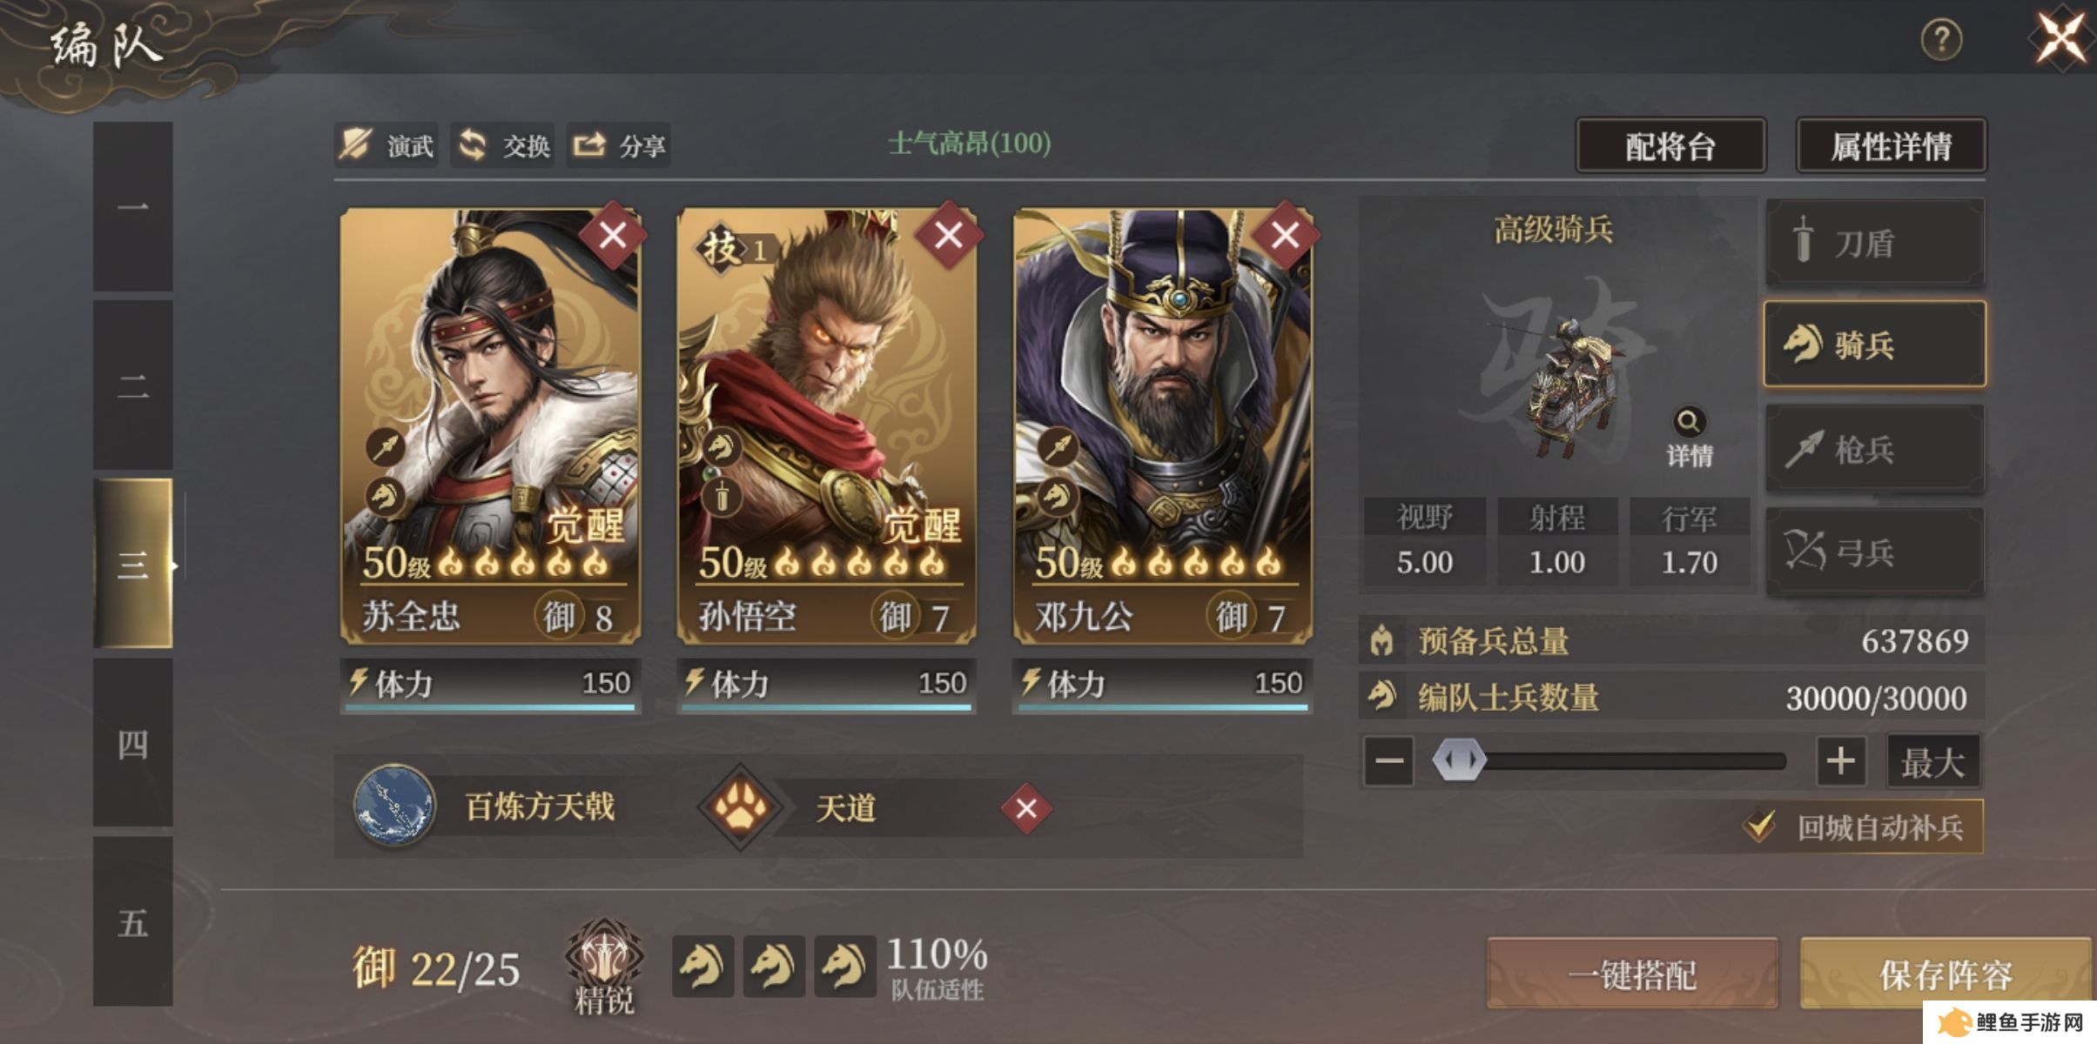Toggle 回城自动补兵 checkbox
Image resolution: width=2097 pixels, height=1044 pixels.
(x=1760, y=826)
